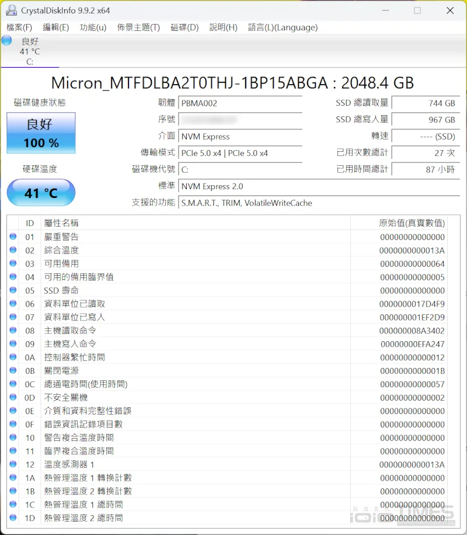Click the status dot of row 11 臨界複合溫度時間
The height and width of the screenshot is (535, 467).
(x=13, y=450)
